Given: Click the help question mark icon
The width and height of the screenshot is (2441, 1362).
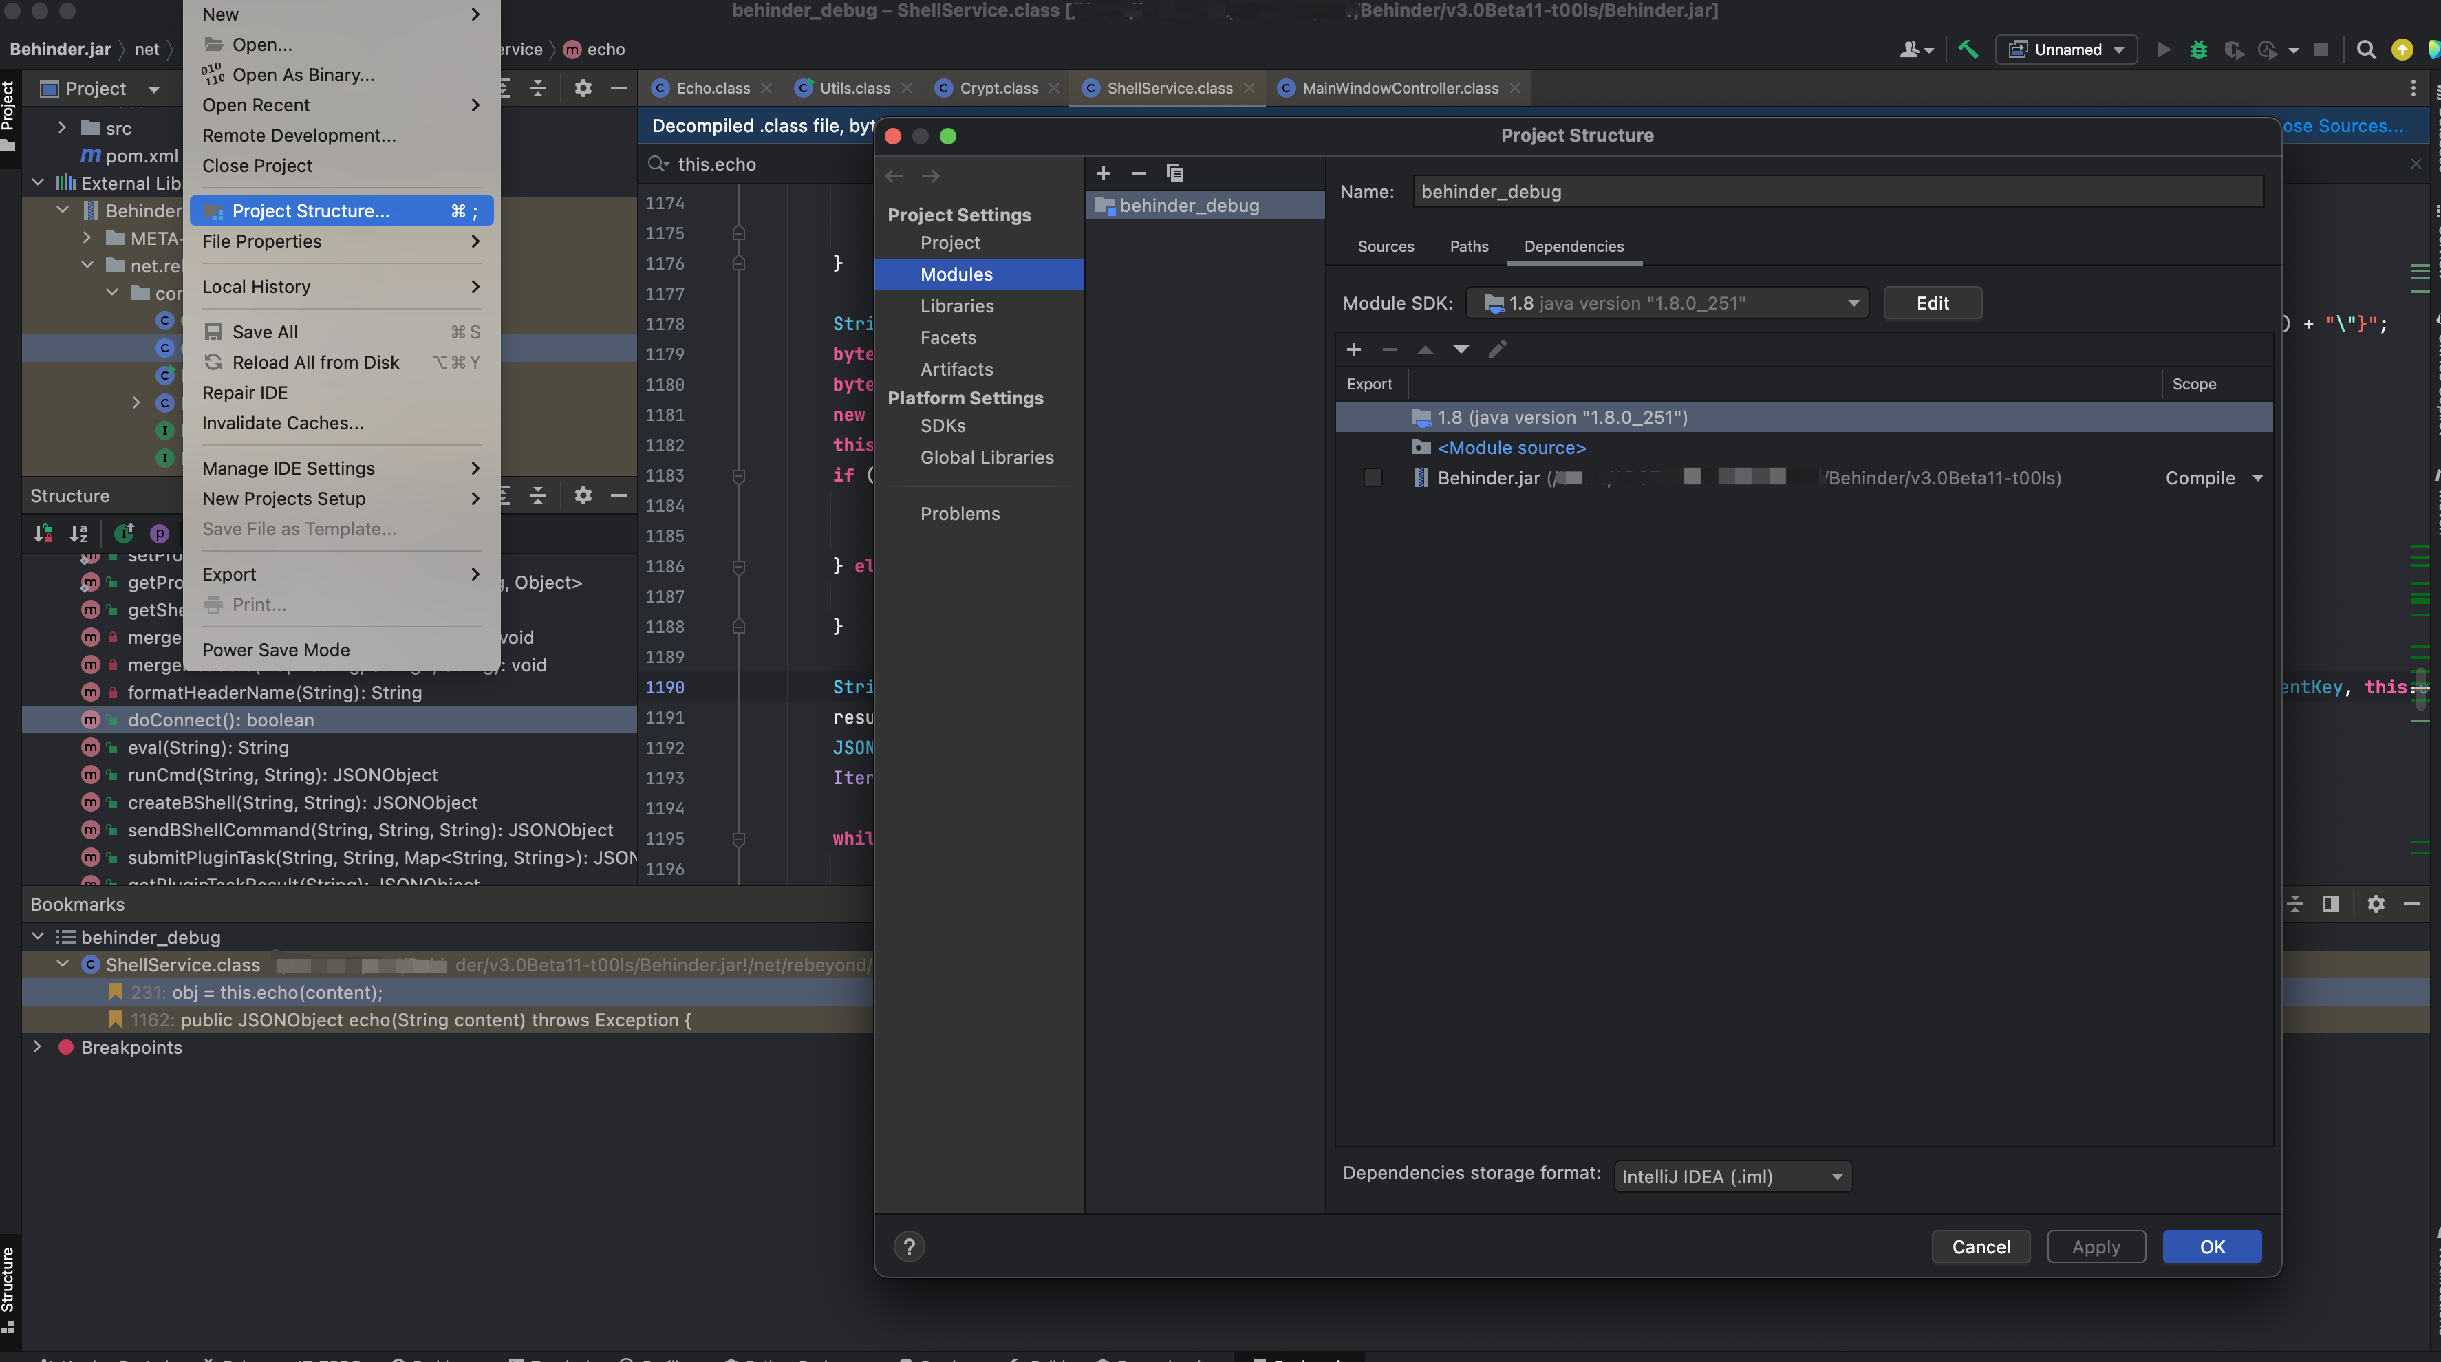Looking at the screenshot, I should (x=909, y=1246).
